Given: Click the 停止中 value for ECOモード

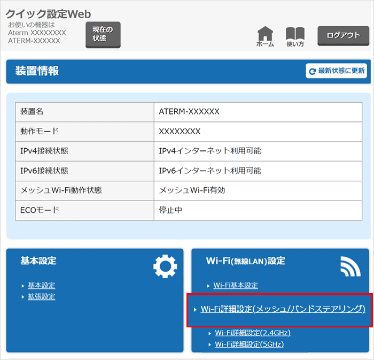Looking at the screenshot, I should [x=170, y=210].
